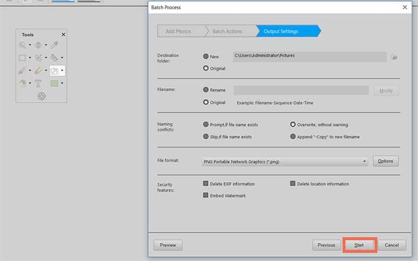Enable Embed Watermark checkbox

pyautogui.click(x=206, y=195)
